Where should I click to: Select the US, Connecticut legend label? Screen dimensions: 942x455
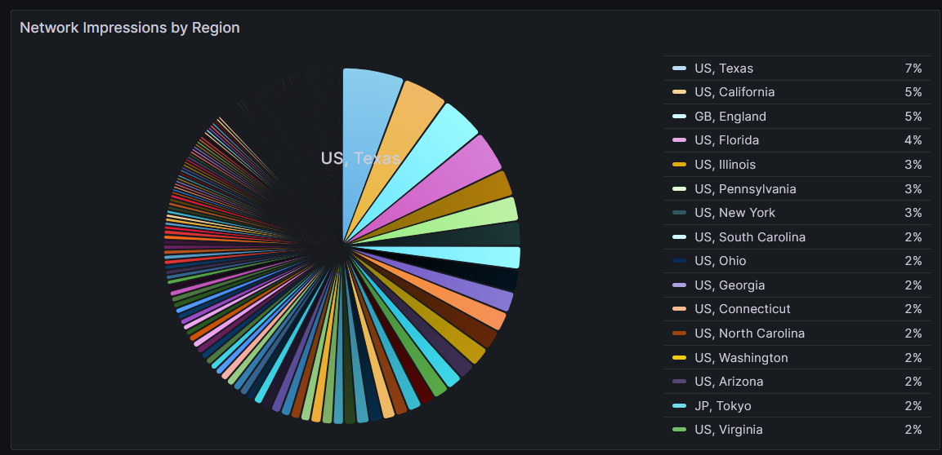(x=742, y=309)
